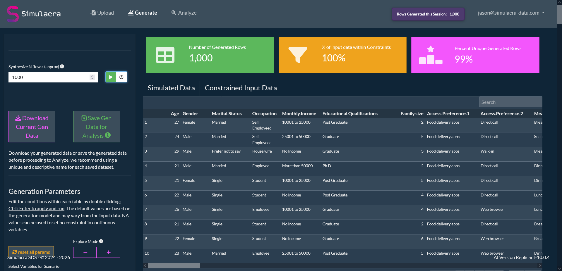Sort by the Family.size column header

[x=412, y=113]
